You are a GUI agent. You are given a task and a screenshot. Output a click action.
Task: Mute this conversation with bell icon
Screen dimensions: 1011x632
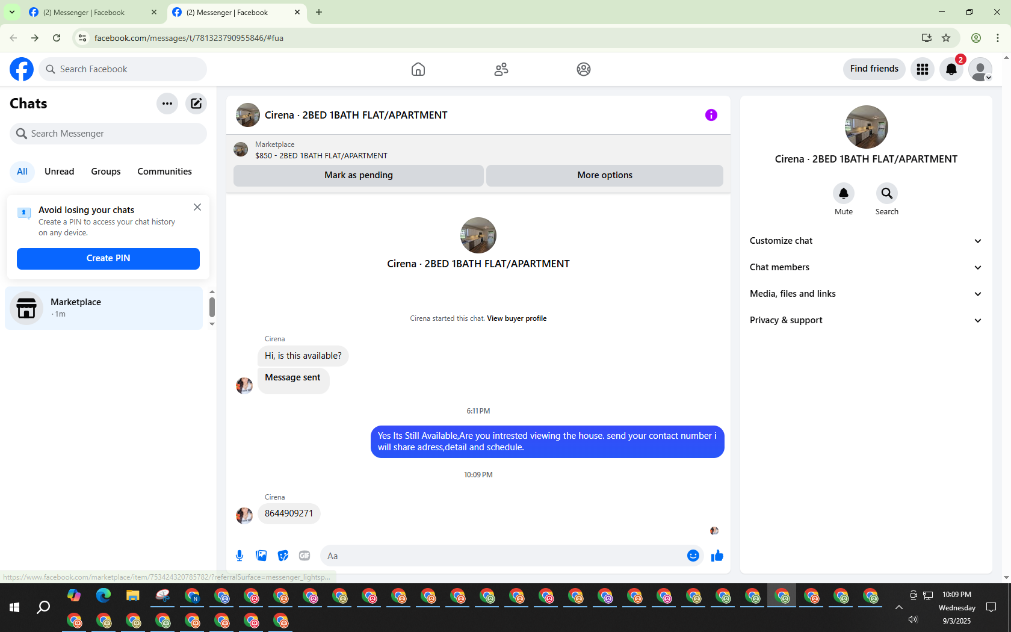844,193
